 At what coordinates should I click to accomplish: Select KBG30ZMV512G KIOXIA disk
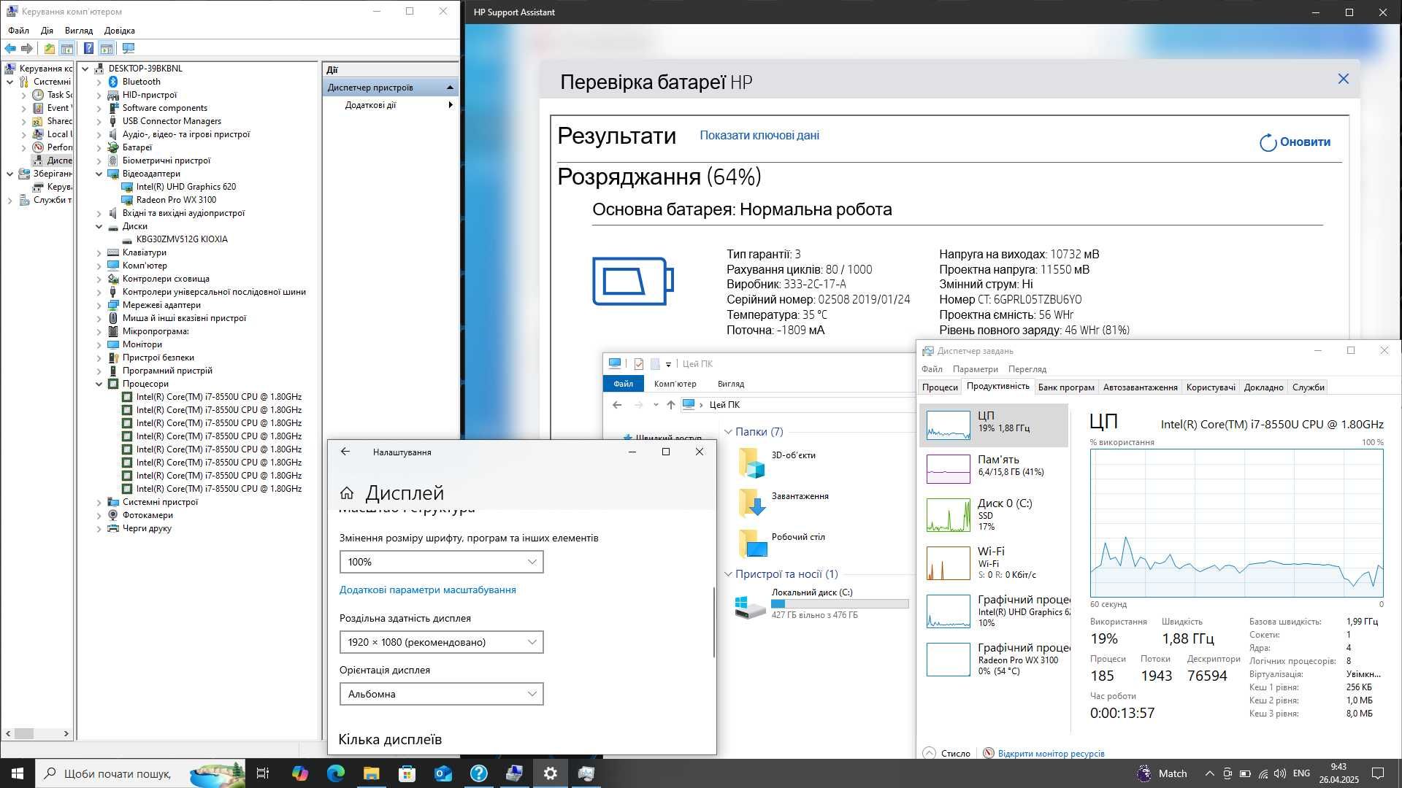[182, 239]
